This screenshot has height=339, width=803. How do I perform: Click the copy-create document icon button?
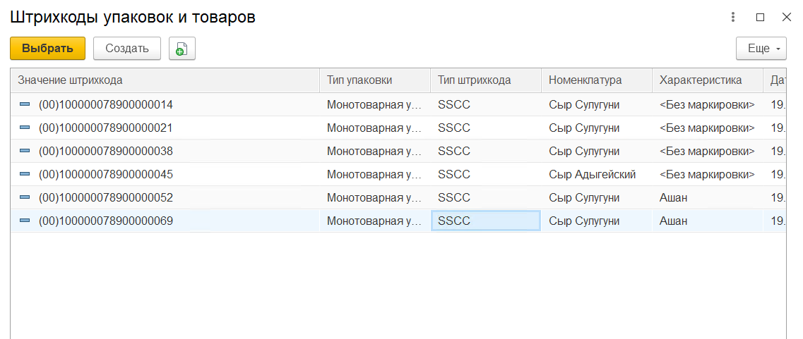182,49
